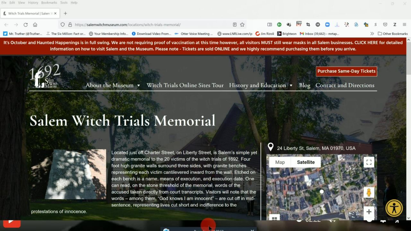This screenshot has width=411, height=231.
Task: Toggle the map fullscreen view
Action: pyautogui.click(x=369, y=162)
